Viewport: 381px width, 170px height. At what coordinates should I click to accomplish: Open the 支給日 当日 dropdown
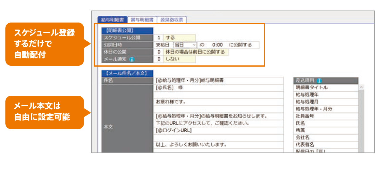[185, 45]
